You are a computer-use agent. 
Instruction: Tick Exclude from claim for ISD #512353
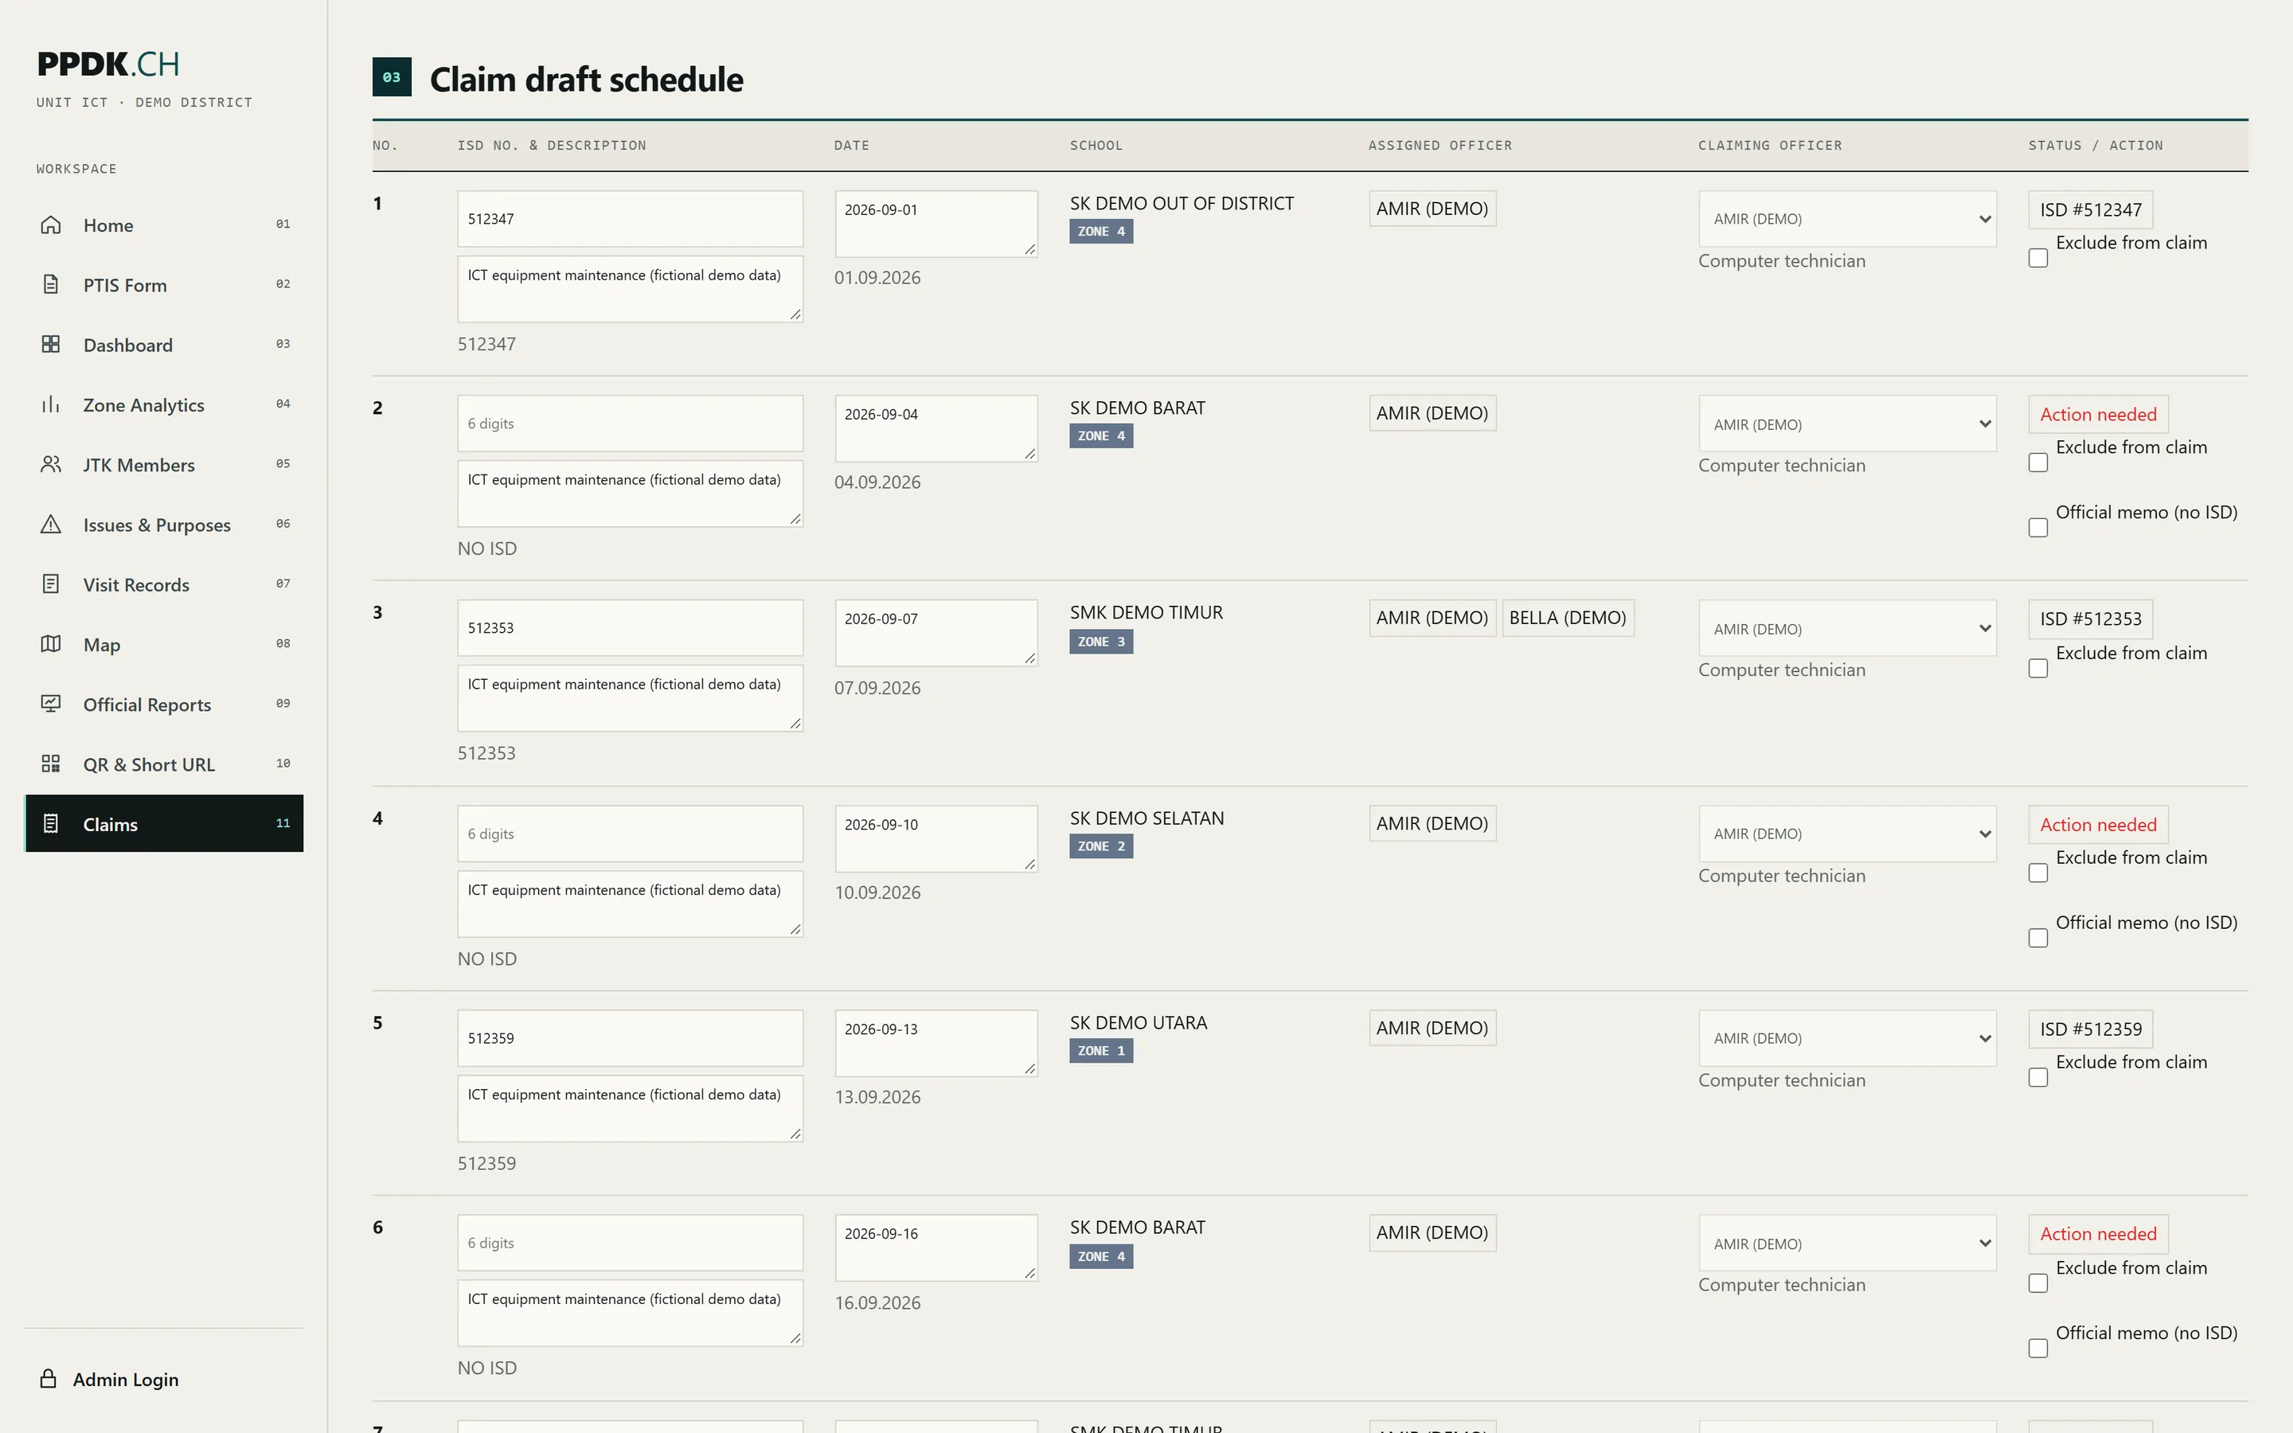pos(2038,668)
